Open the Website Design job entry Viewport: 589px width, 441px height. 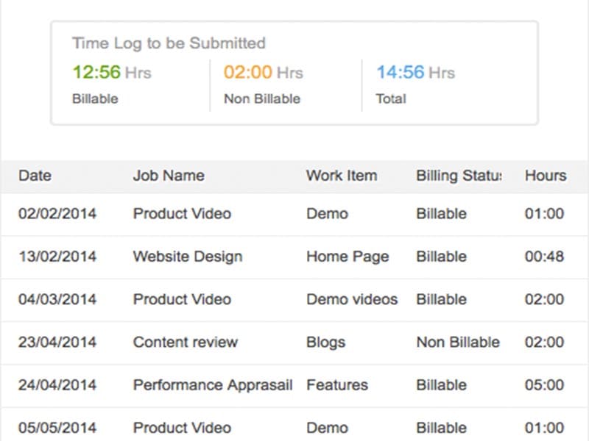(x=187, y=257)
